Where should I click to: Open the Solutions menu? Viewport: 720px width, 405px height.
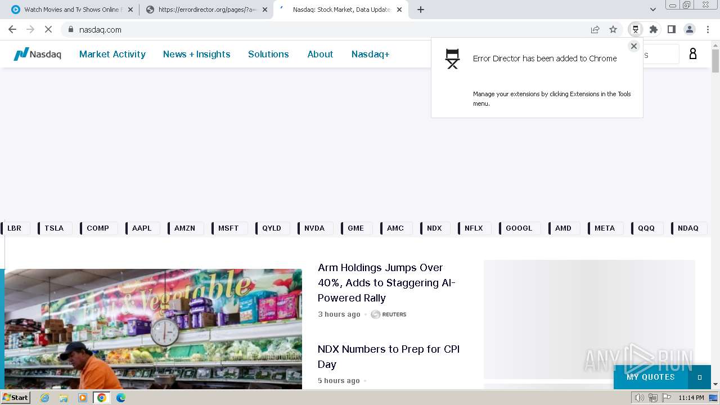click(x=268, y=54)
